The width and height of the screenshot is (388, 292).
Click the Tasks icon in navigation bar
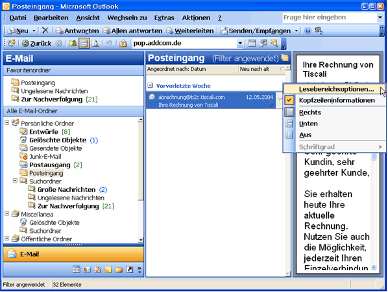(97, 269)
